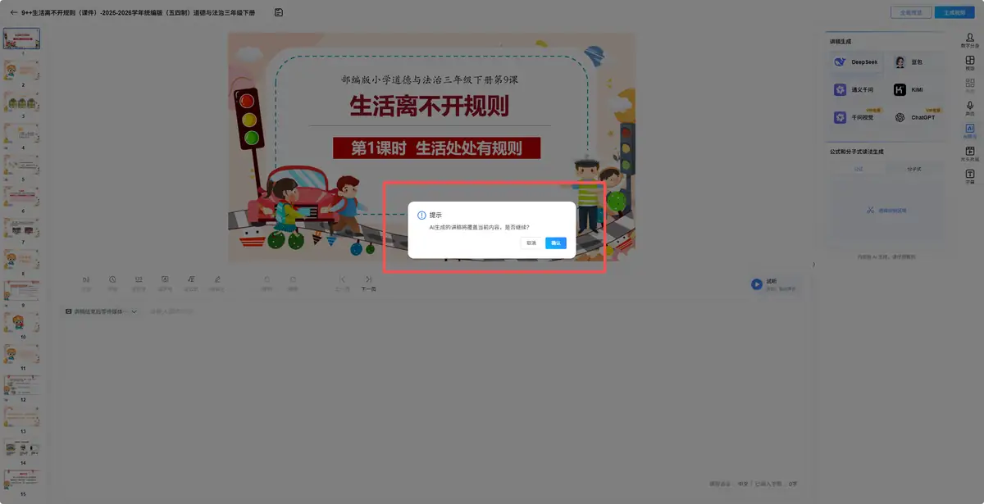The width and height of the screenshot is (984, 504).
Task: Choose KIMI for script generation
Action: 918,89
